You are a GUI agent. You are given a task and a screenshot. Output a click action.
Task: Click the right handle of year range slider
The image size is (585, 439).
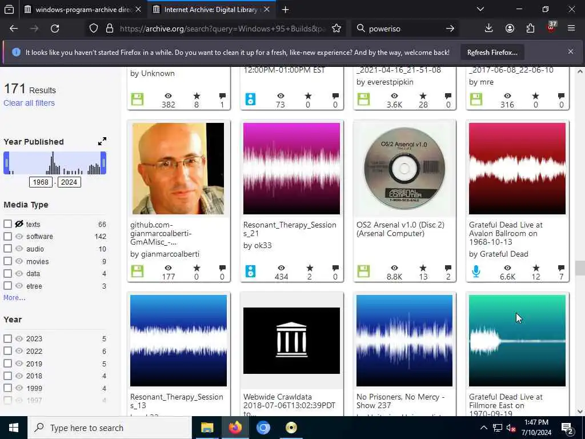click(103, 163)
